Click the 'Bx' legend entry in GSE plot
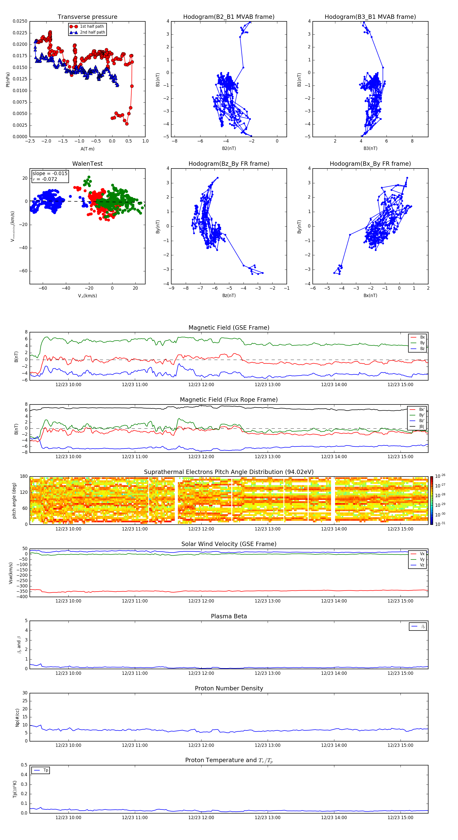The image size is (458, 840). pos(418,337)
